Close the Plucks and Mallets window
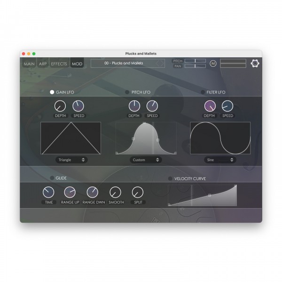Image resolution: width=282 pixels, height=282 pixels. tap(23, 54)
